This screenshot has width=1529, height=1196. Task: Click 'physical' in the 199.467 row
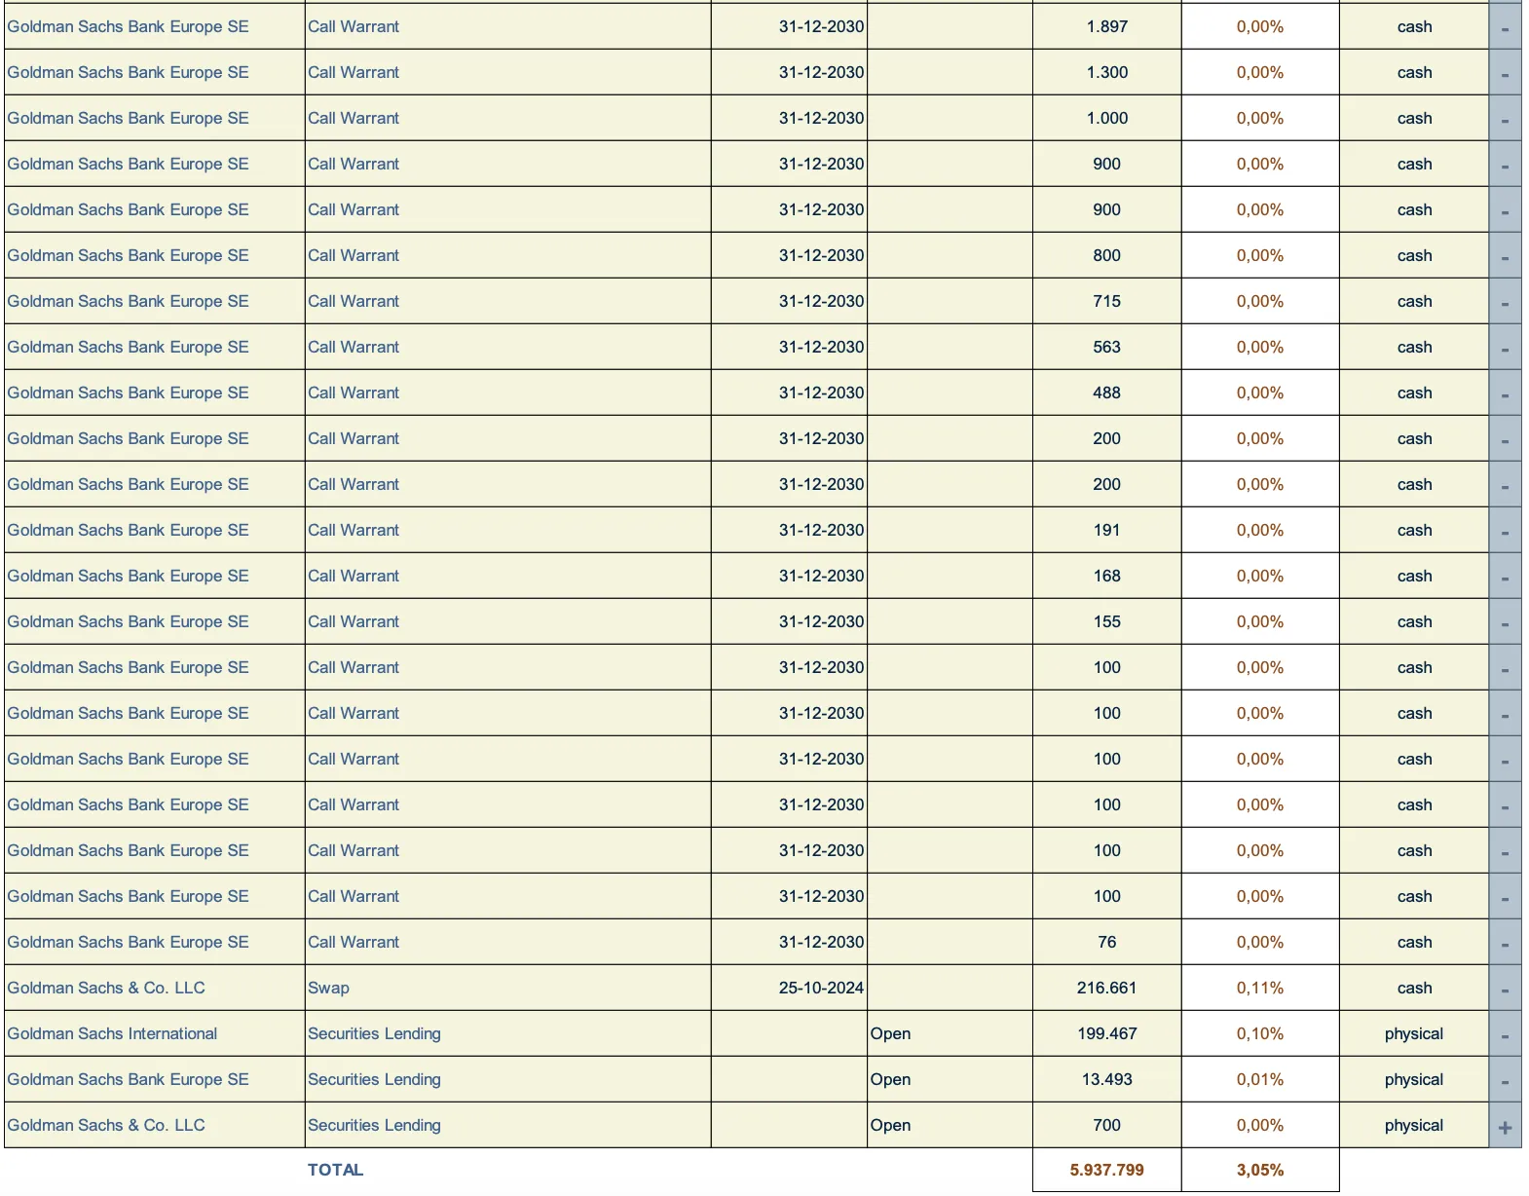[x=1414, y=1033]
